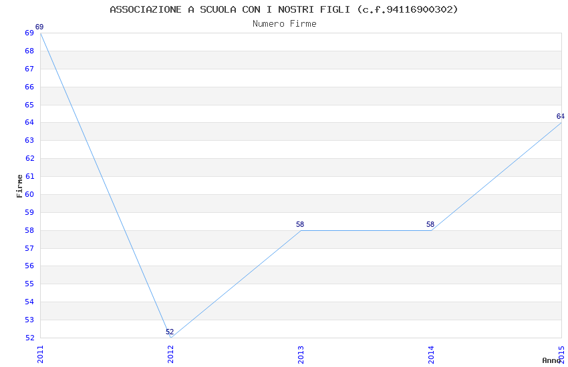Viewport: 568px width, 367px height.
Task: Select the 58 data label above 2014
Action: click(x=430, y=224)
